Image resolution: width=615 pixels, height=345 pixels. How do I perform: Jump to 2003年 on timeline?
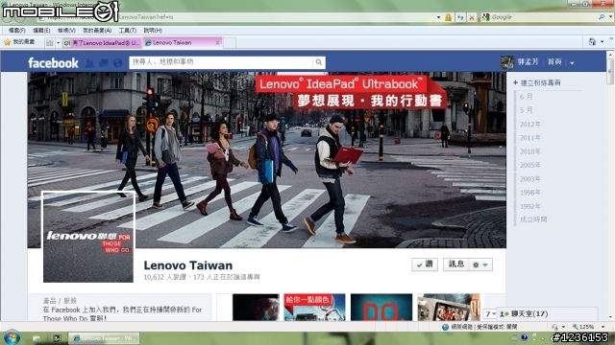click(x=530, y=179)
